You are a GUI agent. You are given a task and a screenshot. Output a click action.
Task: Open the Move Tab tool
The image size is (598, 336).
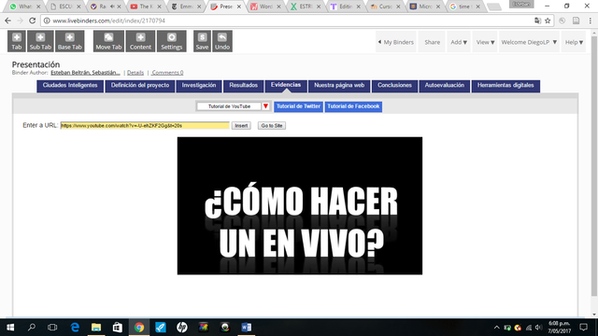(x=108, y=41)
